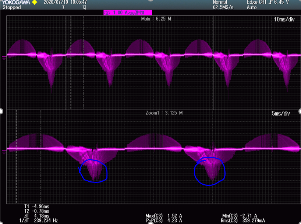The height and width of the screenshot is (224, 301).
Task: Click the 'T2 -0.78ms' cursor readout
Action: tap(37, 211)
